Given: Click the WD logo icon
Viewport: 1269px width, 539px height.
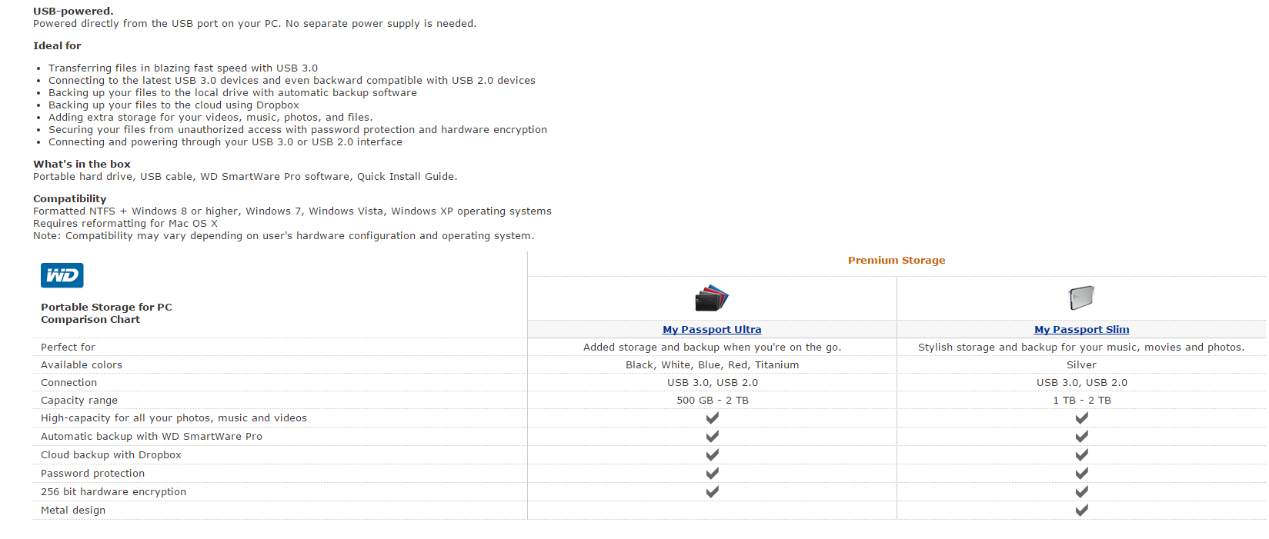Looking at the screenshot, I should click(62, 275).
